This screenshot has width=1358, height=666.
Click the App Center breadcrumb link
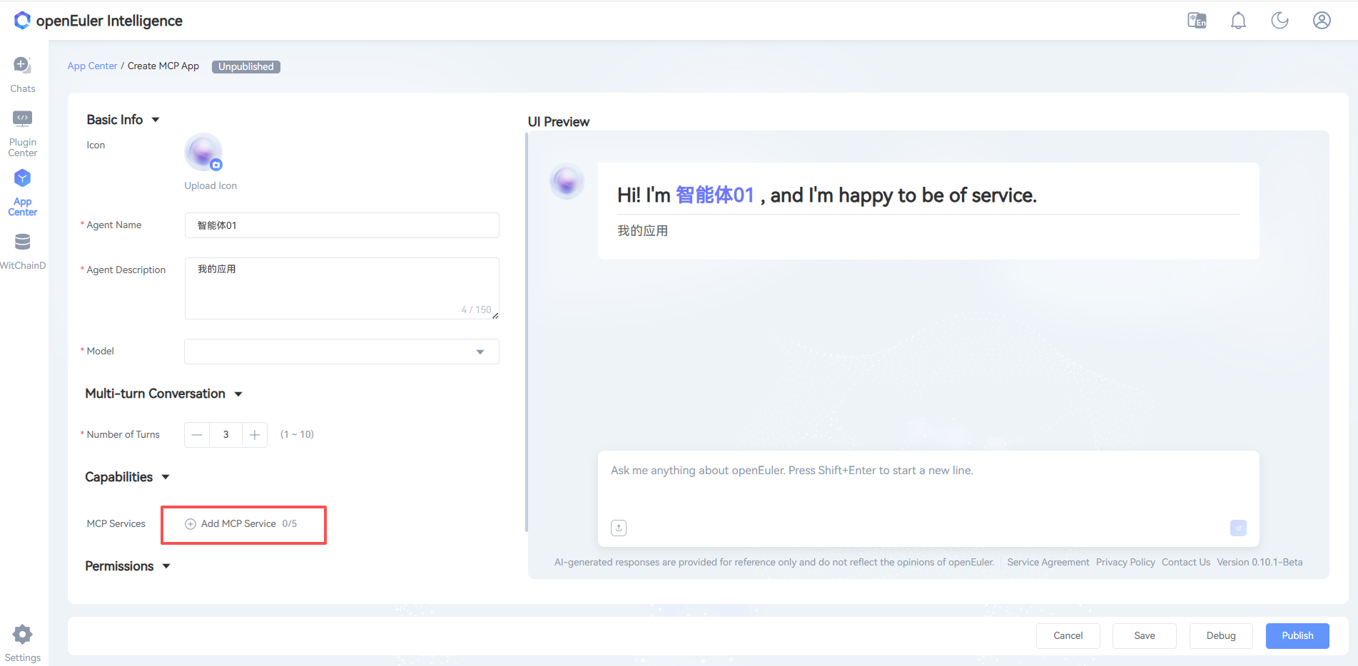[x=92, y=66]
